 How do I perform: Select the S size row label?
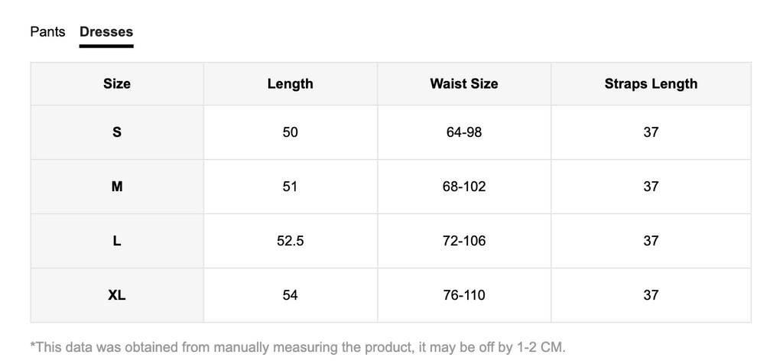[117, 132]
